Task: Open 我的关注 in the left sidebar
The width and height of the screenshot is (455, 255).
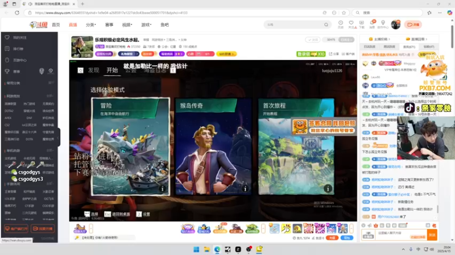Action: [x=20, y=37]
